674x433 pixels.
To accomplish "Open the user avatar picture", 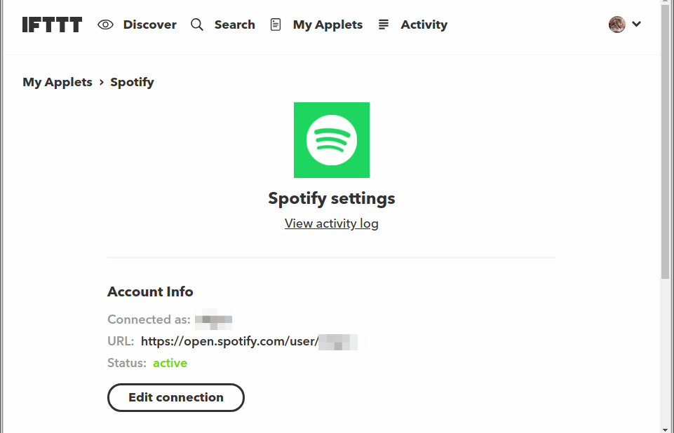I will click(616, 25).
